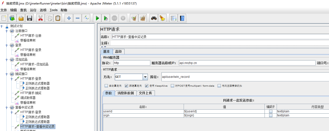
Task: Check 编码 box in sign row
Action: 271,115
